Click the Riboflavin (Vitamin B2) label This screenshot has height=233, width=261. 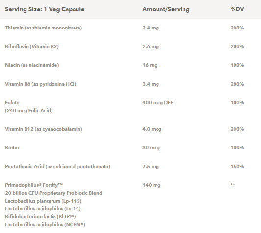click(x=32, y=46)
